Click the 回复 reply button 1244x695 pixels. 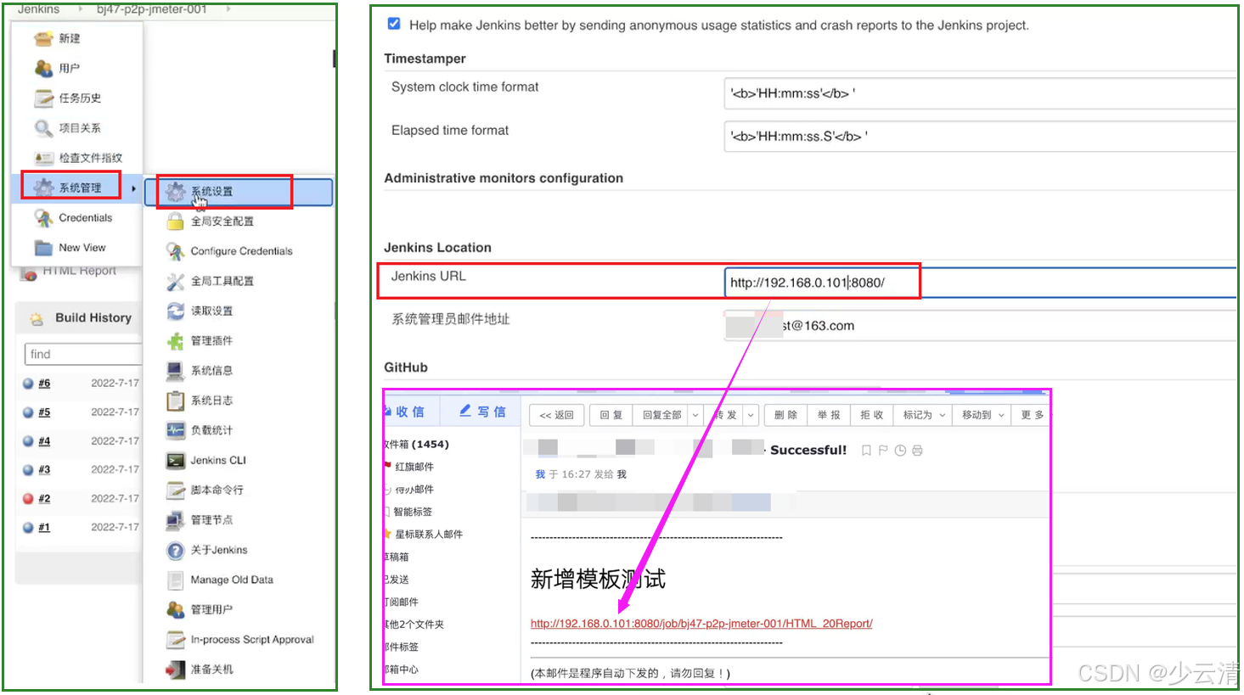click(611, 415)
